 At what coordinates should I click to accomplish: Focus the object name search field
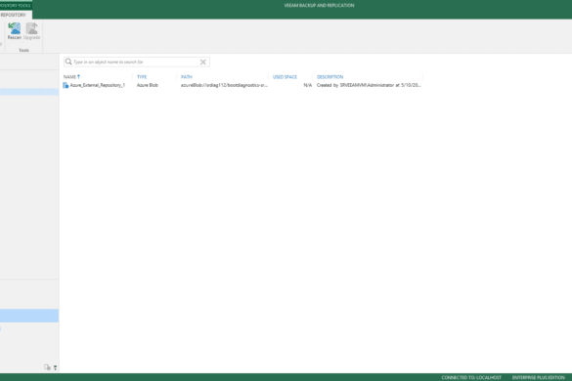coord(137,62)
